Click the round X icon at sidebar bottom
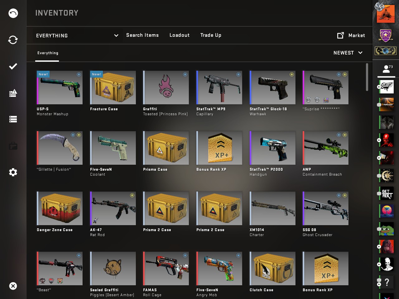The image size is (399, 299). [13, 286]
